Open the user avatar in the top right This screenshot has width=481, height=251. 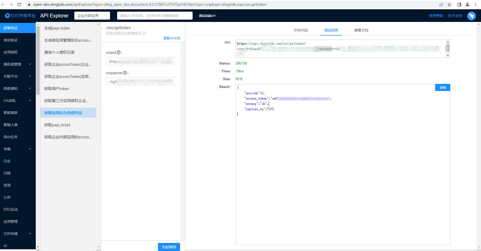point(471,16)
